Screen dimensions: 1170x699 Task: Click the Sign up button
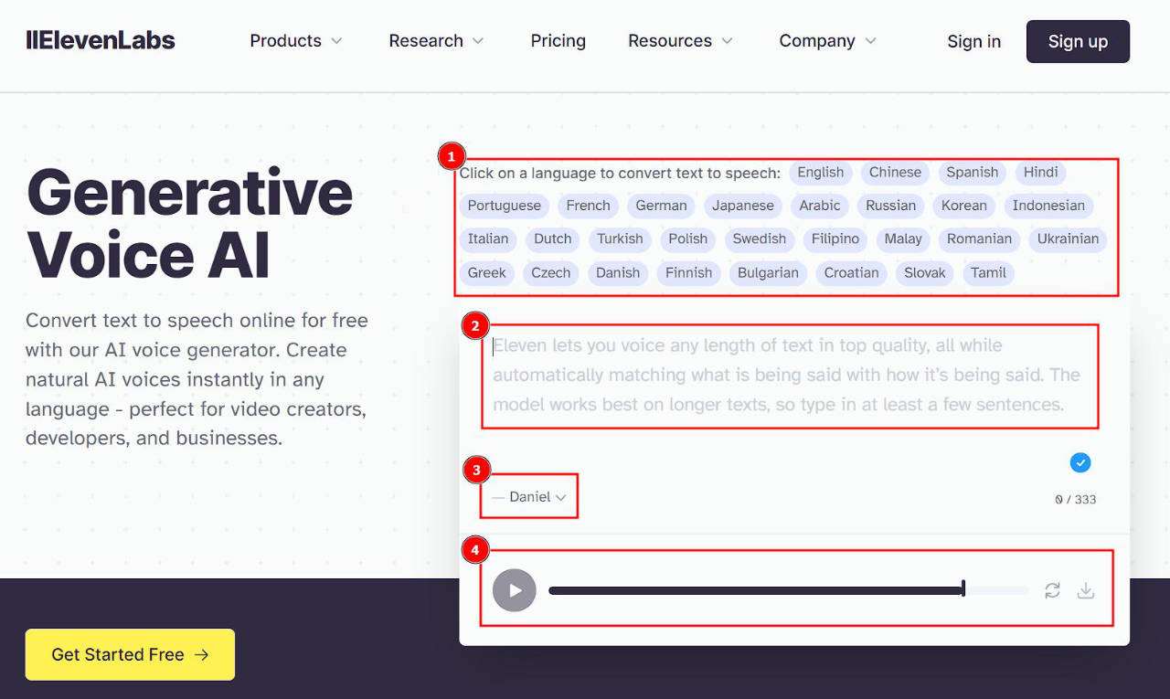tap(1078, 41)
